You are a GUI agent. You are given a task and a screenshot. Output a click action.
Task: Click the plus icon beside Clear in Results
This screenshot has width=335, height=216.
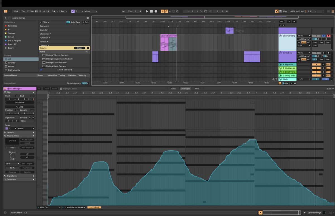[x=88, y=48]
